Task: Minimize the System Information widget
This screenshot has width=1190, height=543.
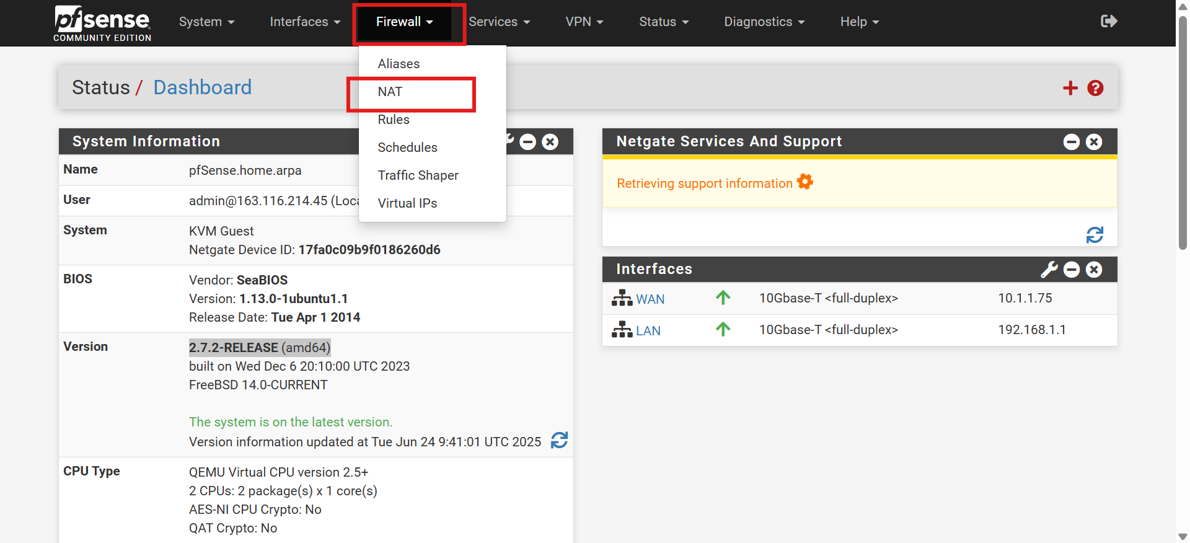Action: [x=527, y=142]
